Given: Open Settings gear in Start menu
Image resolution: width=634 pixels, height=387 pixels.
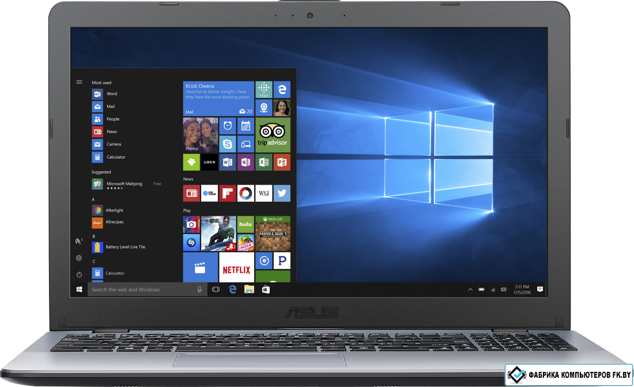Looking at the screenshot, I should [x=79, y=258].
